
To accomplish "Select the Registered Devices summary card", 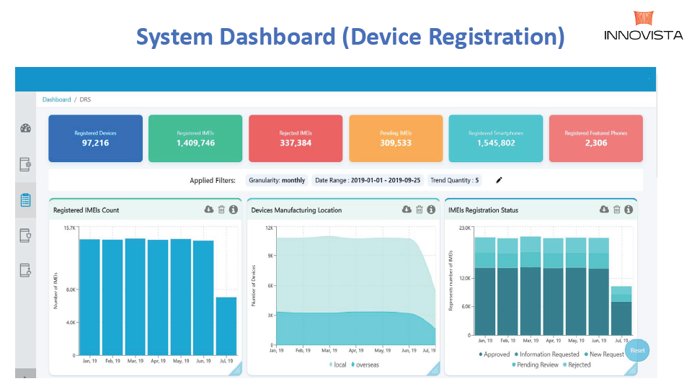I will (x=95, y=138).
